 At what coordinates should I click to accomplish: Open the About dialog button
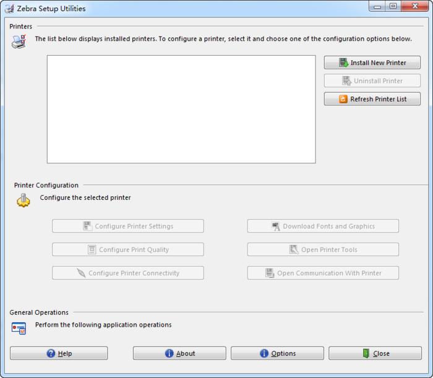pyautogui.click(x=179, y=353)
